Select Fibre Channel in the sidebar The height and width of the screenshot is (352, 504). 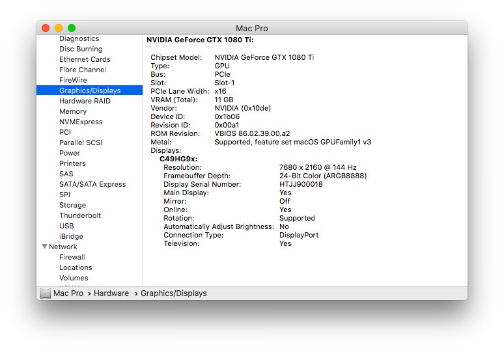[83, 70]
